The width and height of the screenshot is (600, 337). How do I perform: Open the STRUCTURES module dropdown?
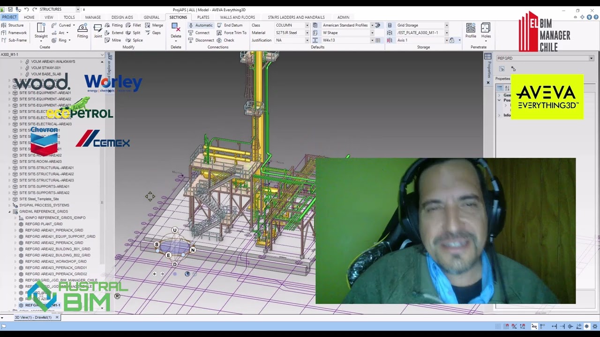tap(79, 9)
